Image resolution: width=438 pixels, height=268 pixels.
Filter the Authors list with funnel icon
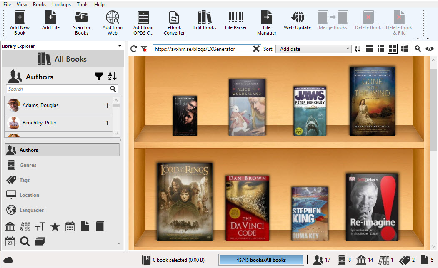(99, 76)
